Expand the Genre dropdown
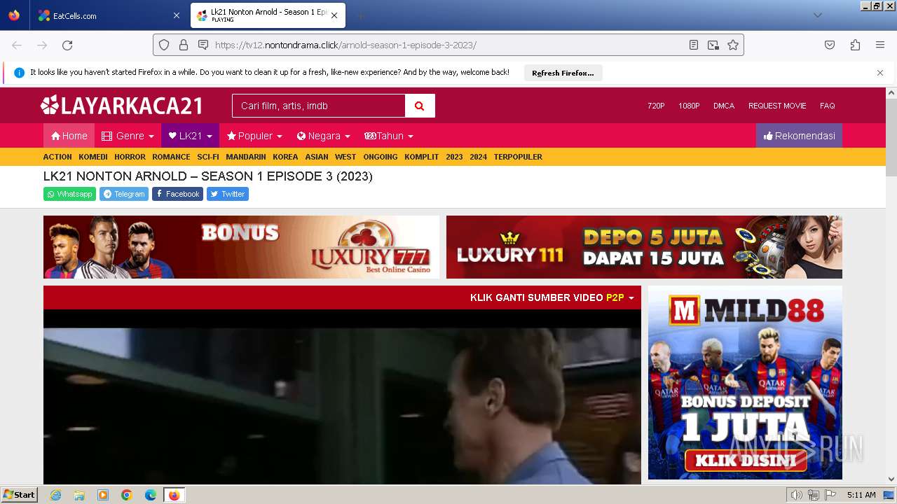Viewport: 897px width, 504px height. [128, 136]
